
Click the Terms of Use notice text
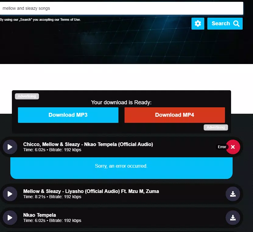click(x=40, y=20)
